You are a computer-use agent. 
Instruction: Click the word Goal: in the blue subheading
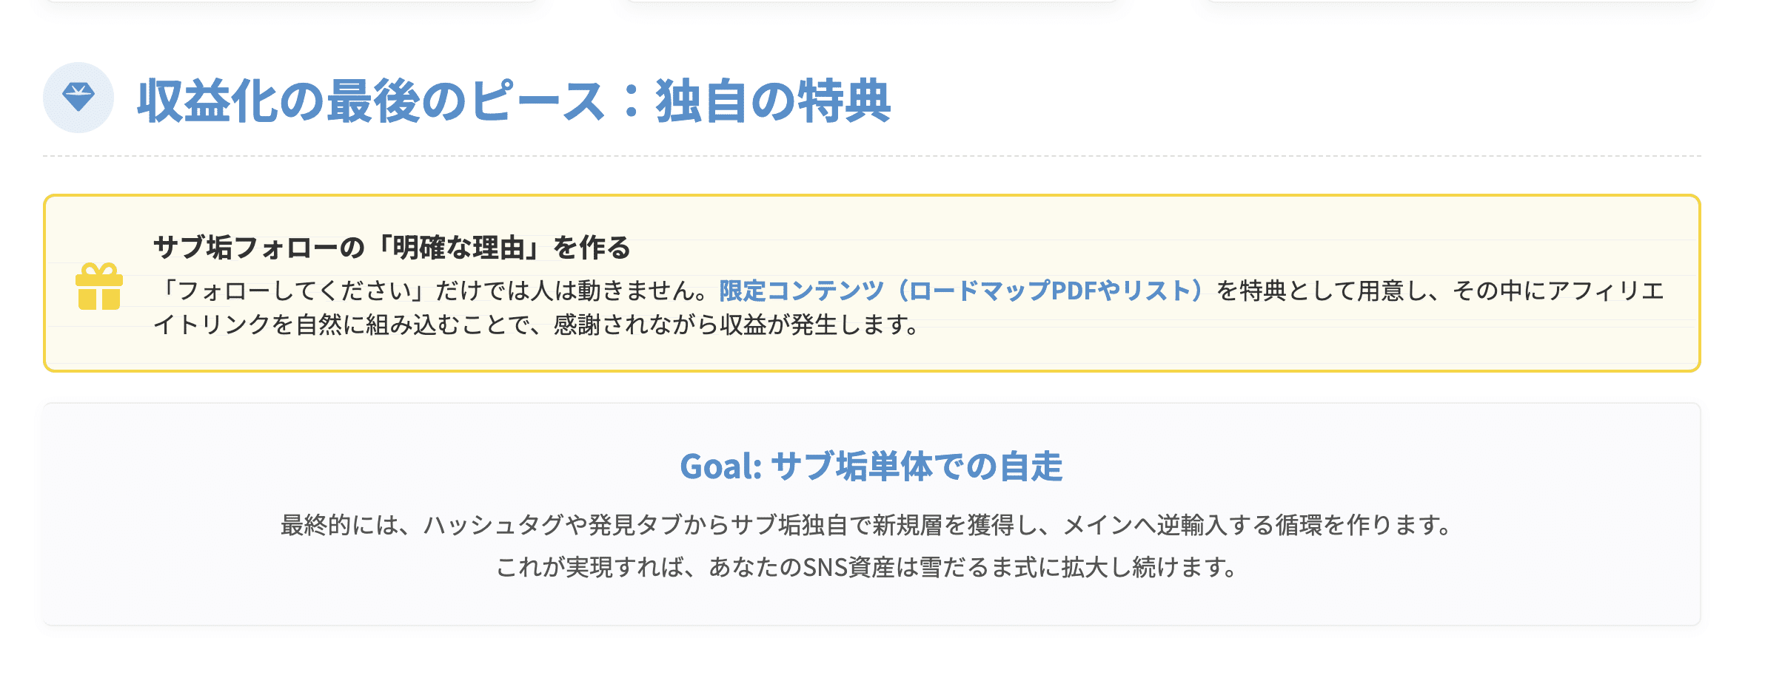click(720, 467)
